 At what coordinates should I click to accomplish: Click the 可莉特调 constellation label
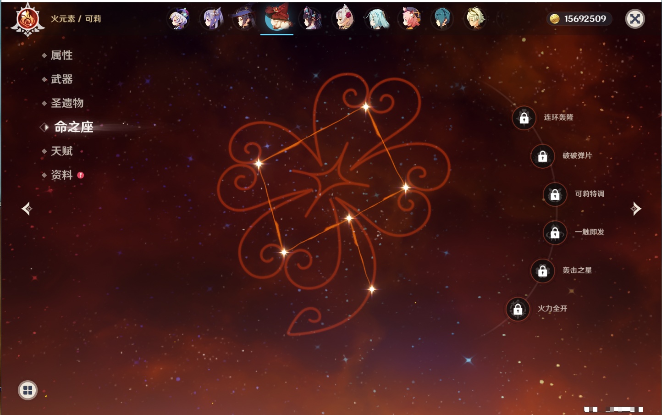590,194
